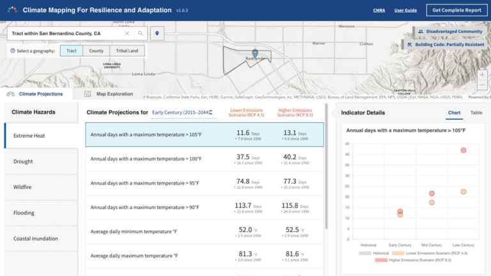The image size is (491, 276).
Task: Click the Get Complete Report button
Action: pos(456,10)
